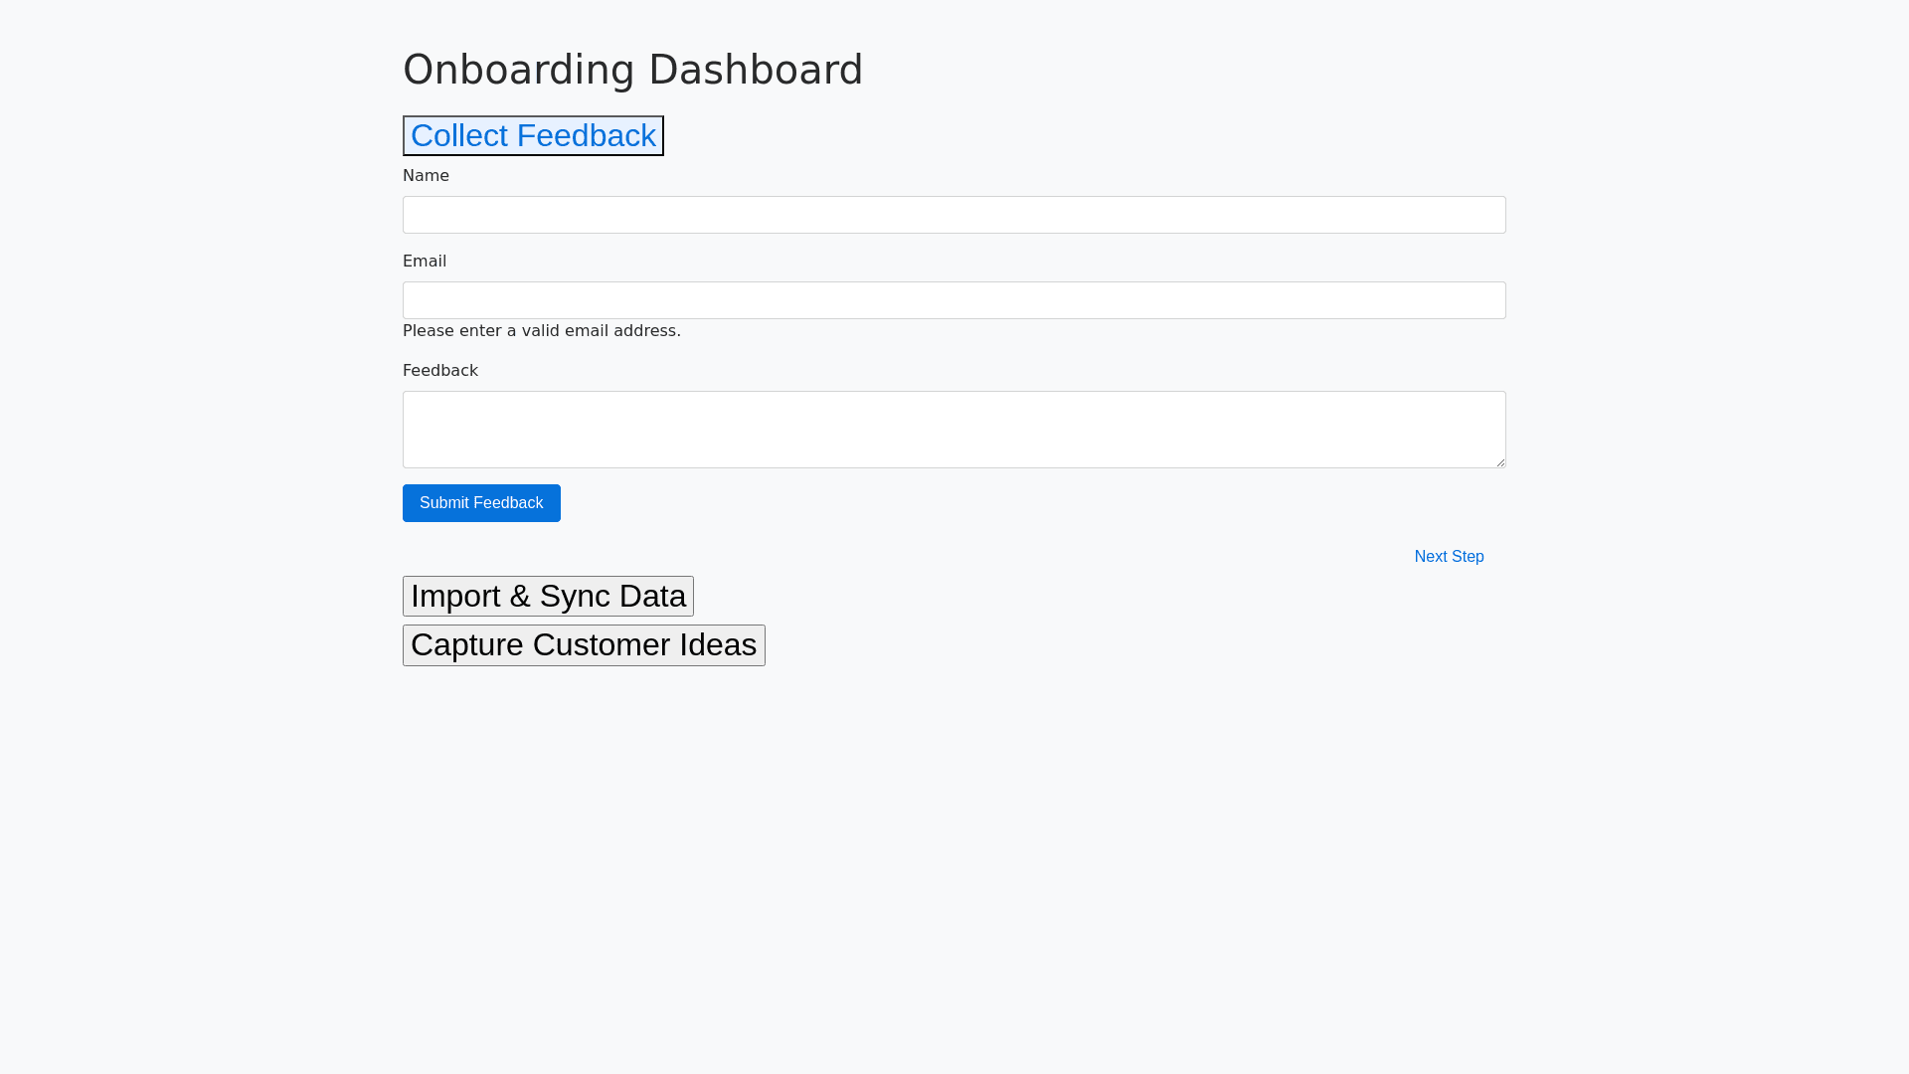This screenshot has height=1074, width=1909.
Task: Click the invalid email validation message
Action: (542, 331)
